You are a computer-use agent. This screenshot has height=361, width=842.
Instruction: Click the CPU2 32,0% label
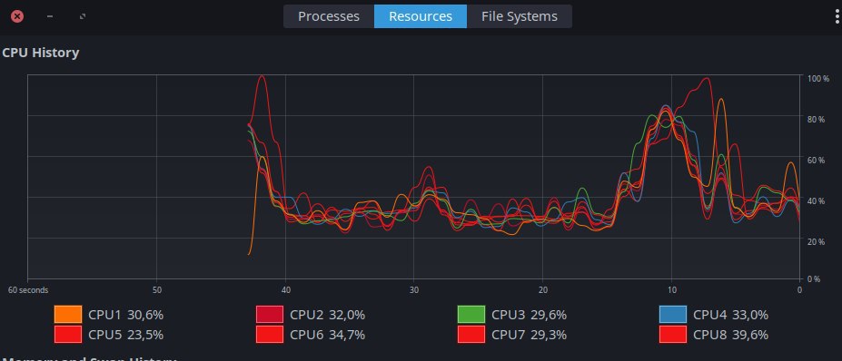click(328, 315)
